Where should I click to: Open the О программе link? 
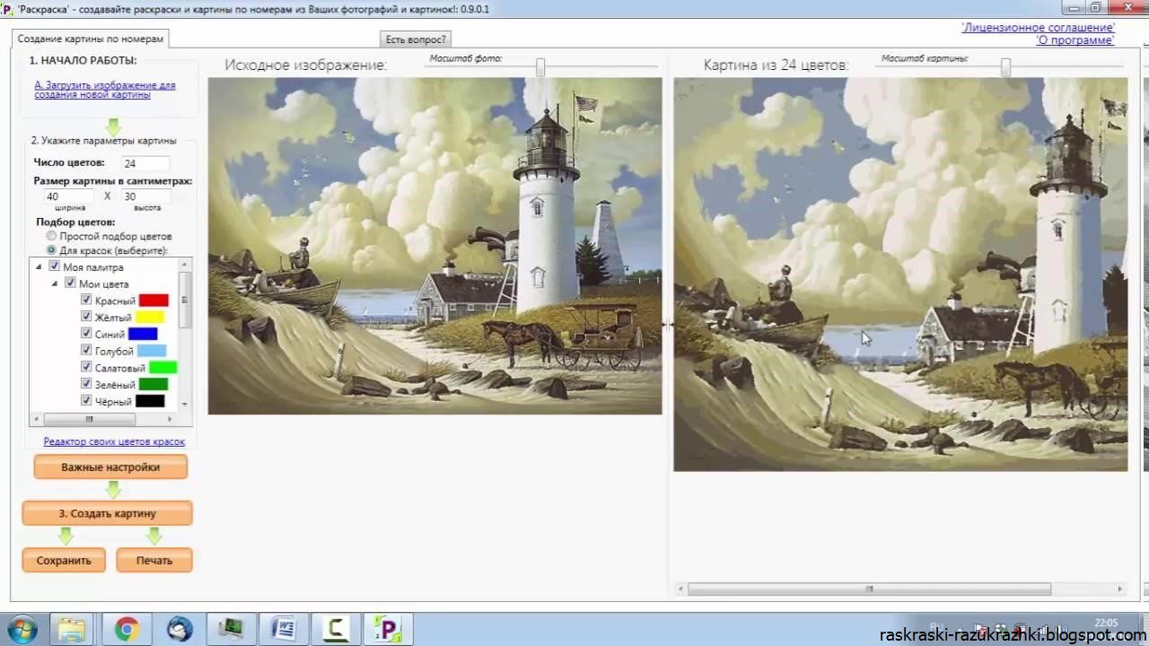[x=1075, y=40]
